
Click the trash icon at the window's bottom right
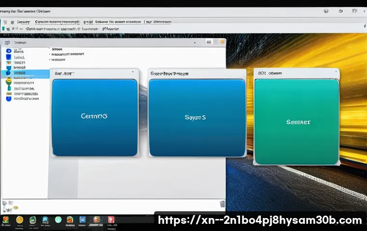click(222, 204)
